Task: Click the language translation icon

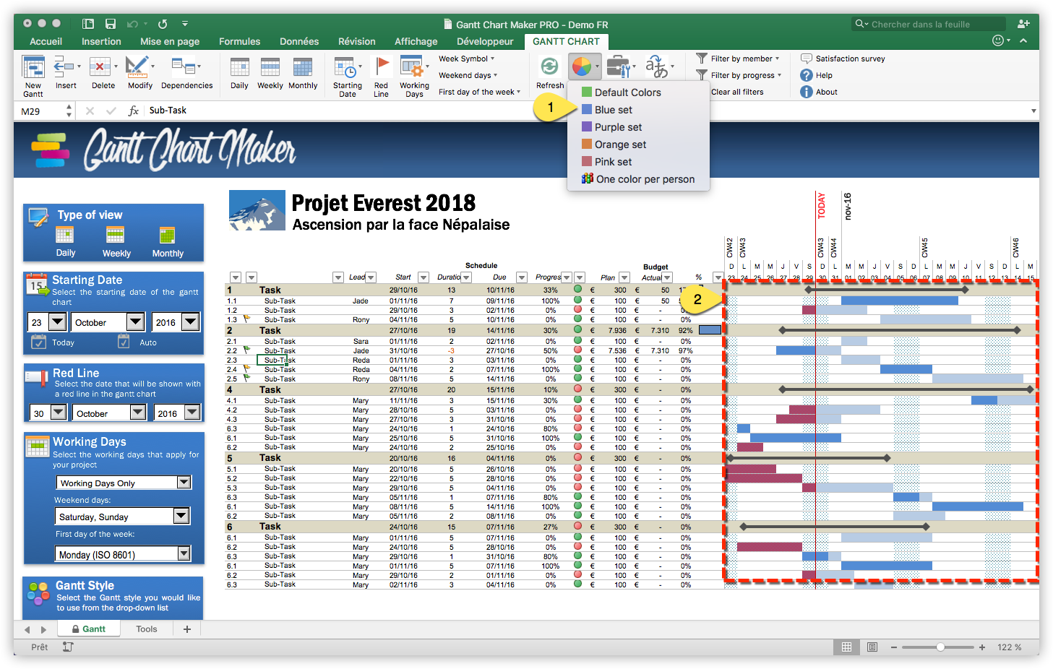Action: (656, 67)
